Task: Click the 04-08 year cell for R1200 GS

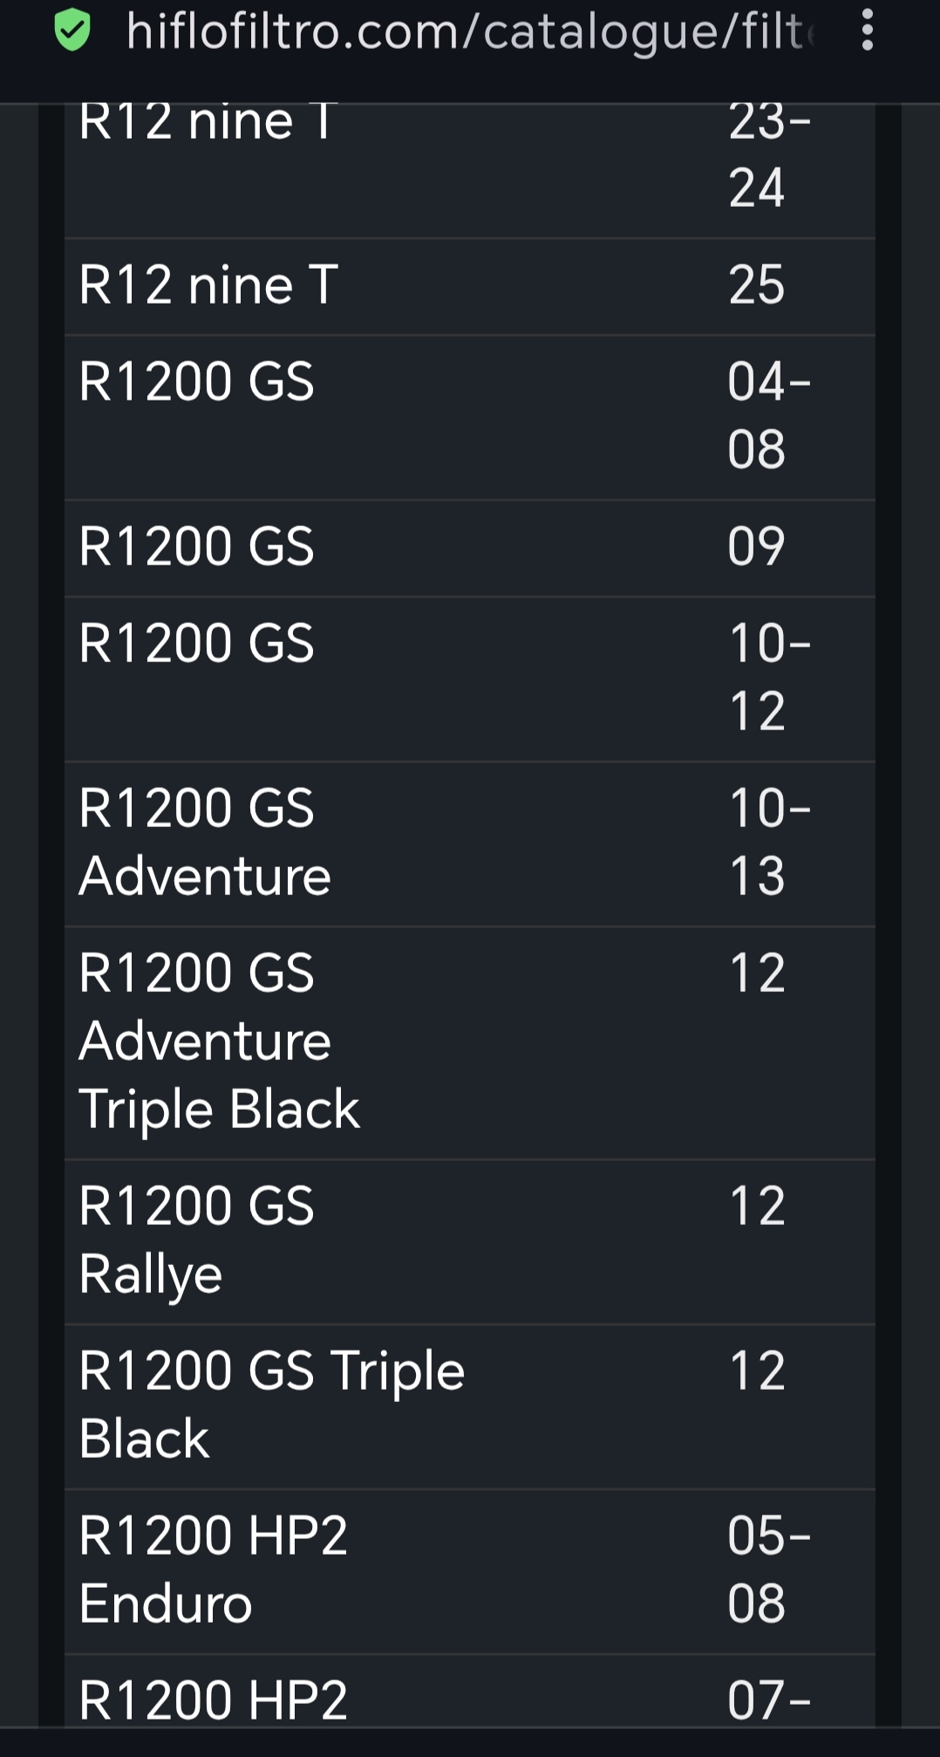Action: tap(768, 415)
